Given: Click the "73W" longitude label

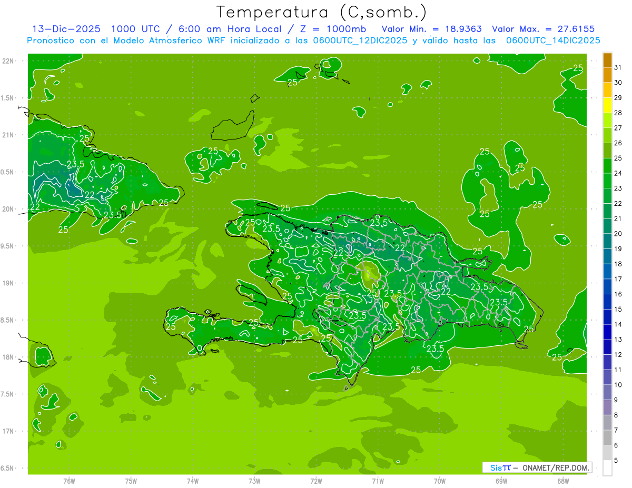Looking at the screenshot, I should (254, 481).
